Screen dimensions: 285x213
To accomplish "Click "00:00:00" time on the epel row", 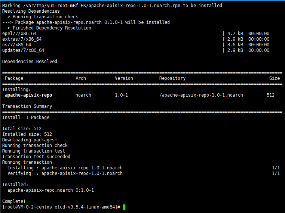I will coord(259,34).
